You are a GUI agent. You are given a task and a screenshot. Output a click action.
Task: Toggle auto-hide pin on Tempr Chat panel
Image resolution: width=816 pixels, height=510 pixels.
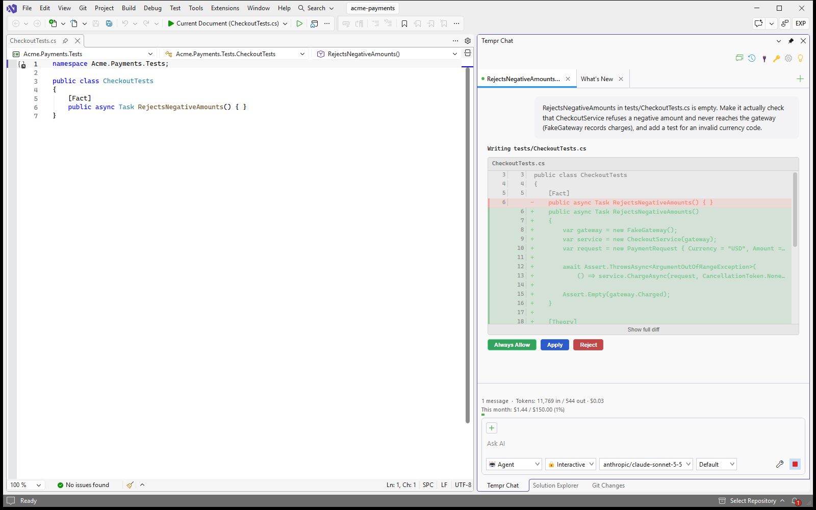(791, 41)
